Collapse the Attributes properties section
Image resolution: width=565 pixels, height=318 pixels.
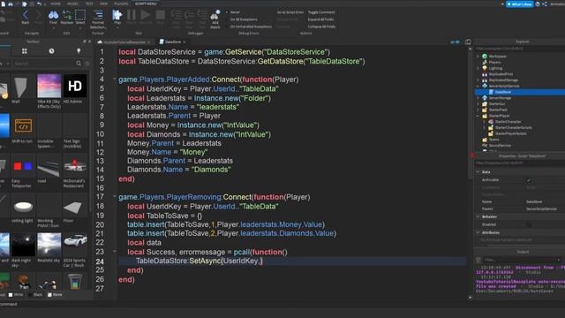pos(478,232)
